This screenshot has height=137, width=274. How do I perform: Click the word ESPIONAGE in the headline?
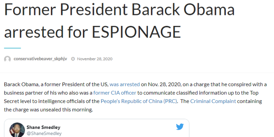[x=136, y=32]
